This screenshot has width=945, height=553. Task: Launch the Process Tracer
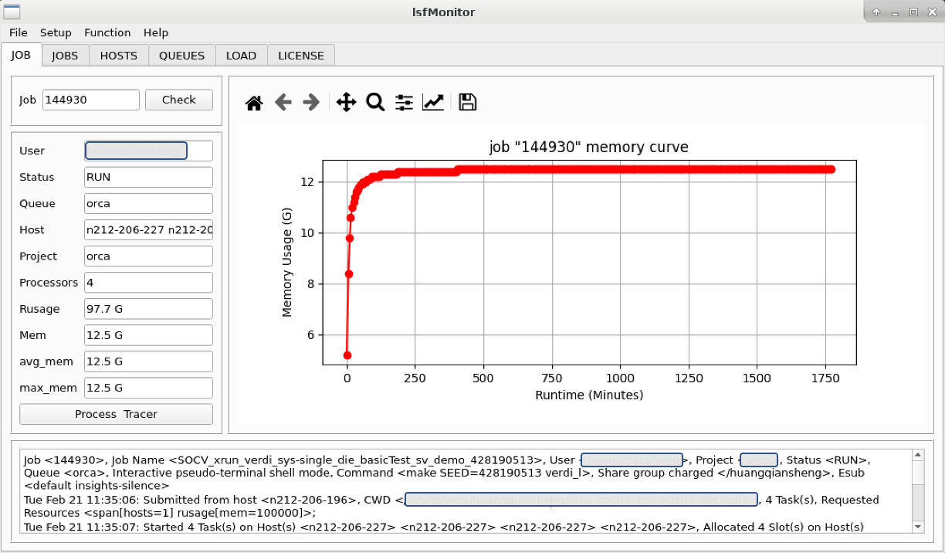[115, 414]
